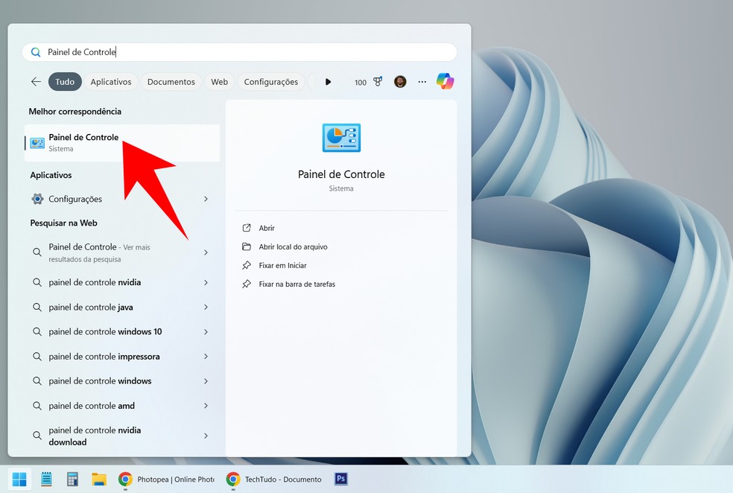
Task: Select the Documentos filter tab
Action: (x=171, y=82)
